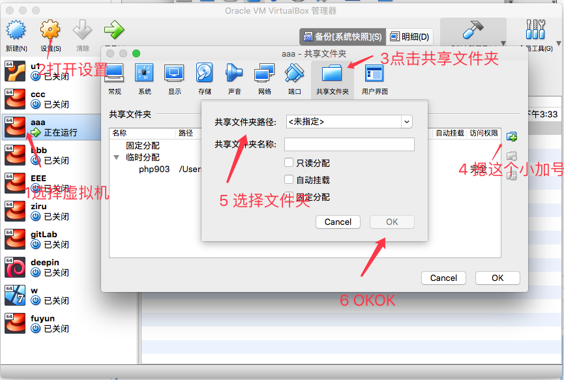This screenshot has height=380, width=564.
Task: Open the 用户界面 User Interface icon
Action: click(x=374, y=74)
